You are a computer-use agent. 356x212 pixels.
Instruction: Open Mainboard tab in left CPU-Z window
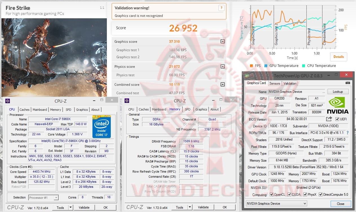pos(40,110)
